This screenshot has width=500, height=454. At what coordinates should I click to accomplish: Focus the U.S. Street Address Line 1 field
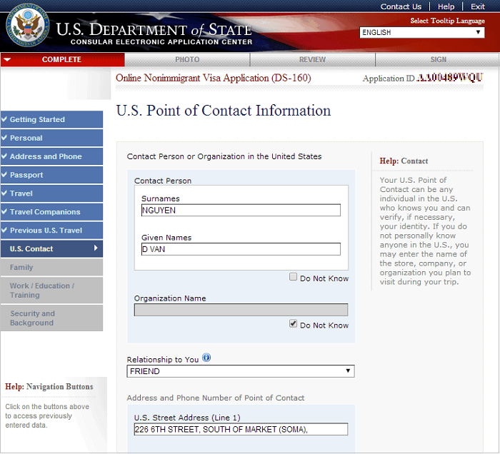pos(241,429)
